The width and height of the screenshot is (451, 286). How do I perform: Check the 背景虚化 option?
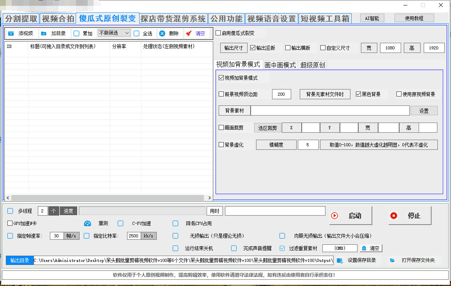coord(221,145)
